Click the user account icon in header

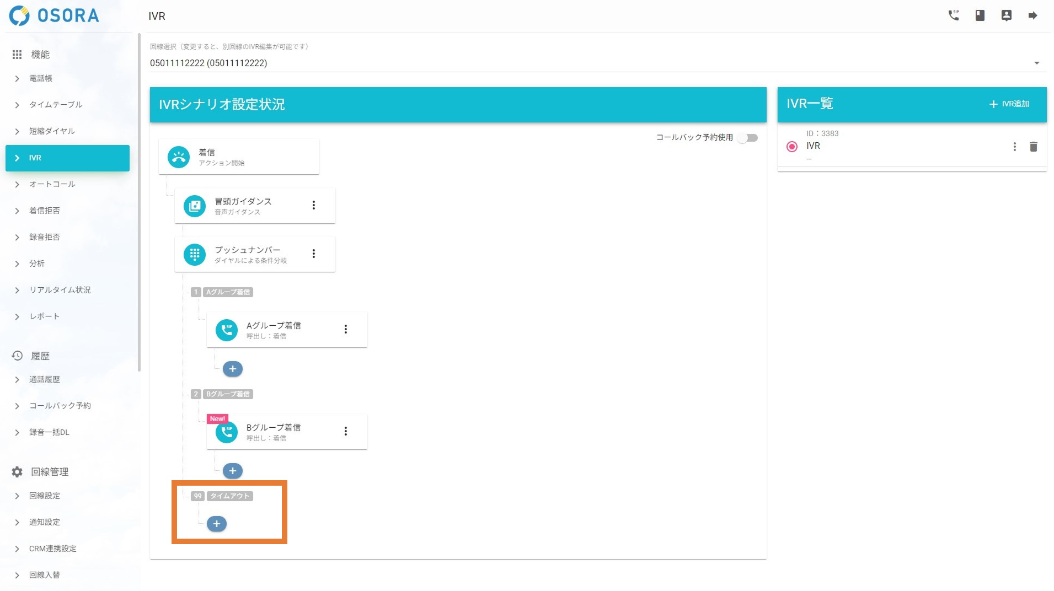(x=1006, y=15)
